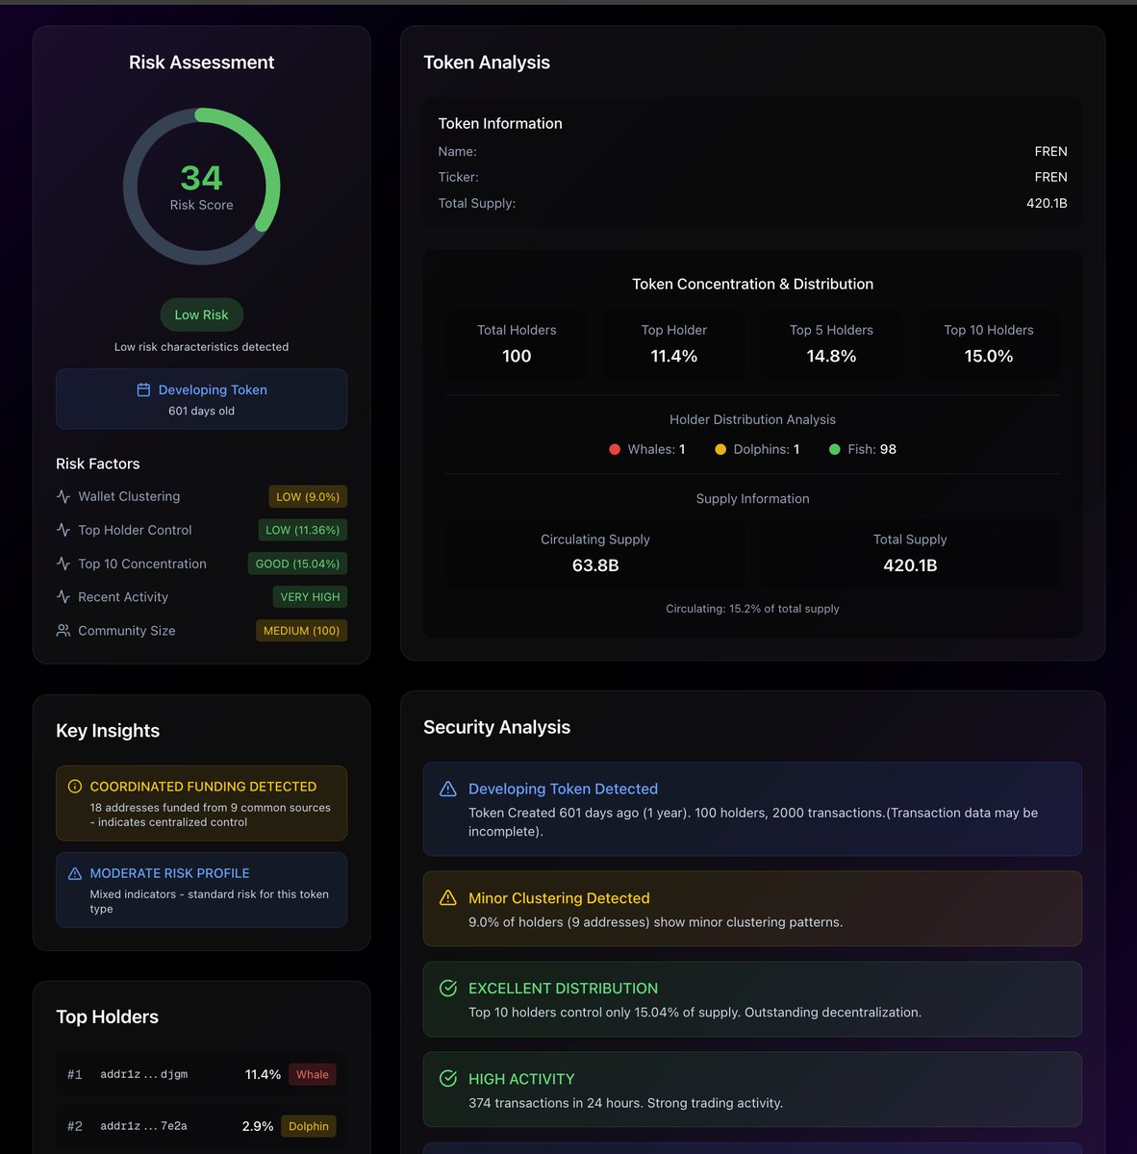This screenshot has width=1137, height=1154.
Task: Click the VERY HIGH badge for Recent Activity
Action: click(309, 596)
